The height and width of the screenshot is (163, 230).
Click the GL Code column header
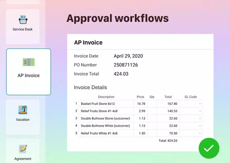click(x=191, y=97)
